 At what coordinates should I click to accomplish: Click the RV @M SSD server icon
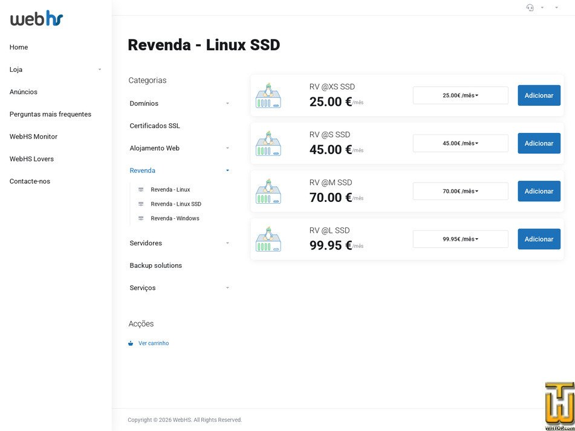[x=268, y=191]
